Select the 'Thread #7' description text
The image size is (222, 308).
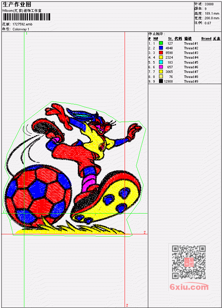coord(191,72)
